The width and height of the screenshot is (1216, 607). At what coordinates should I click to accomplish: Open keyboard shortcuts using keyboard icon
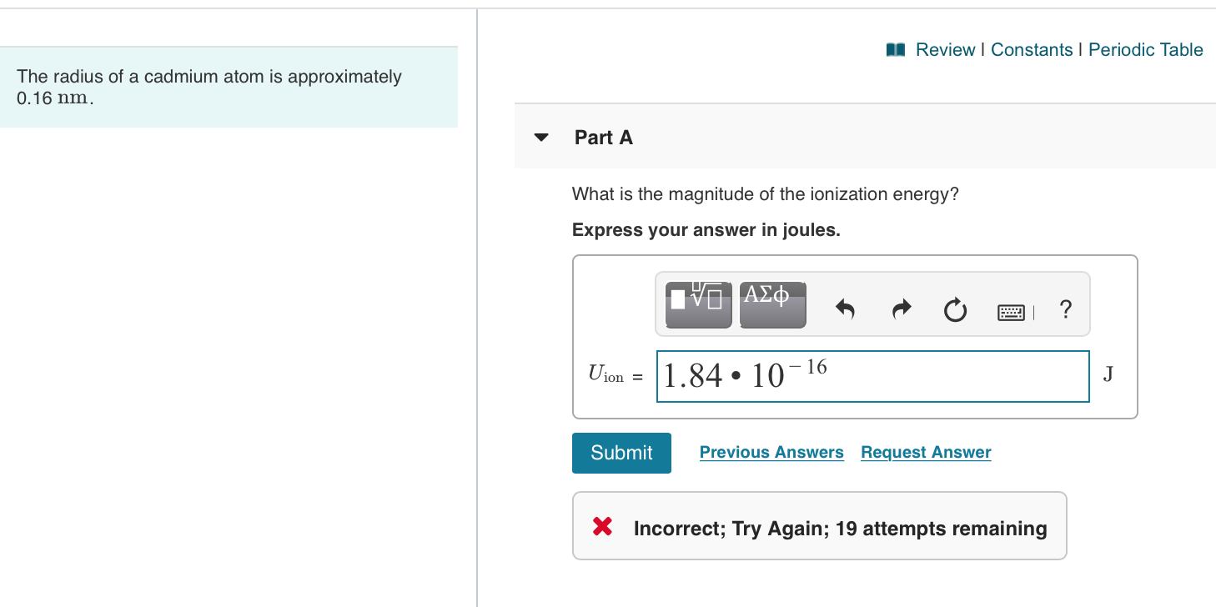[x=1011, y=311]
